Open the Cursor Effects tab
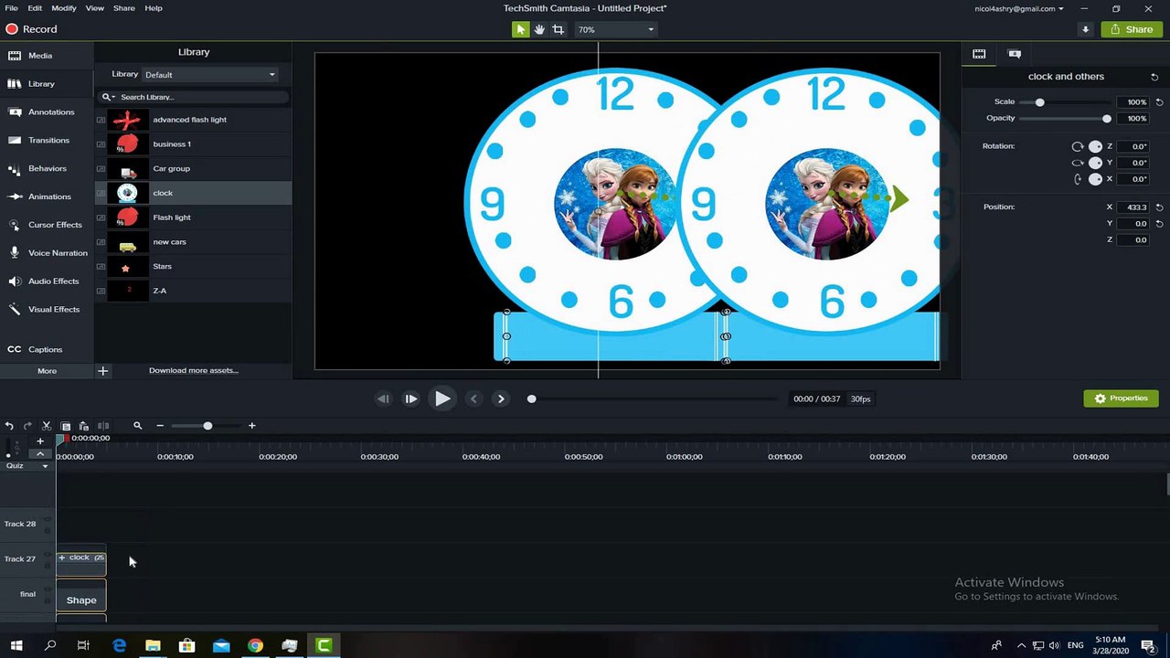This screenshot has width=1170, height=658. click(x=55, y=225)
